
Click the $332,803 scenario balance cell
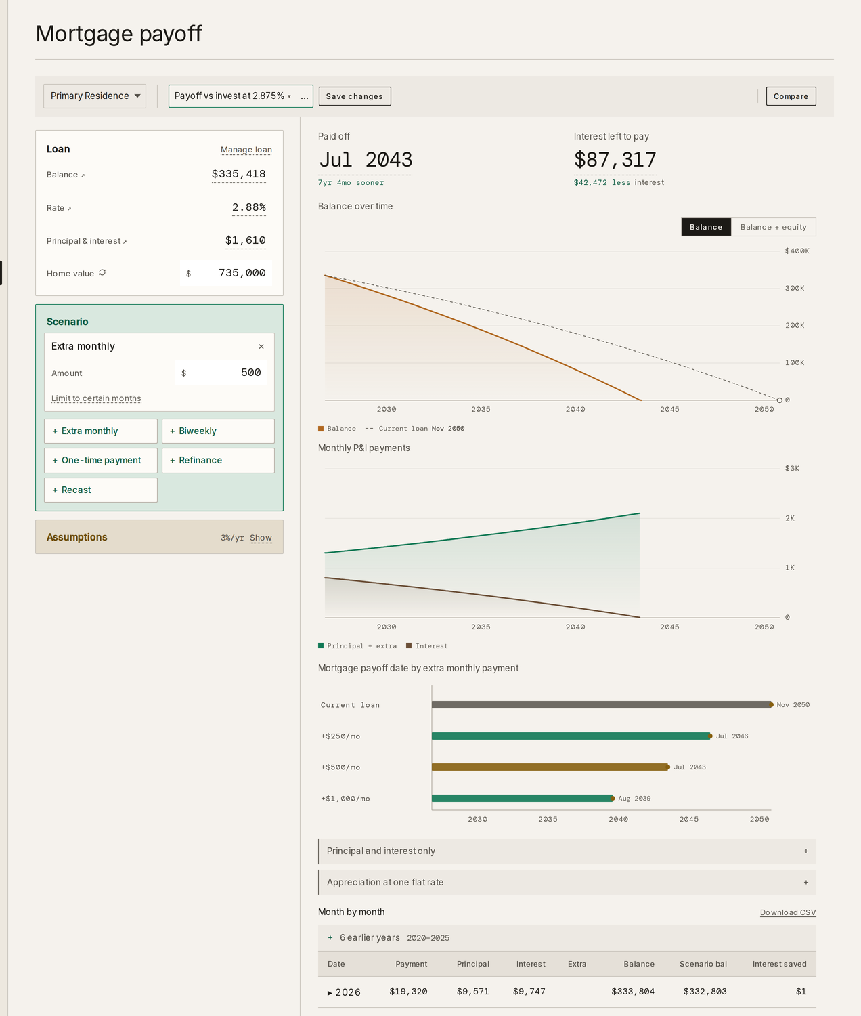[x=705, y=992]
